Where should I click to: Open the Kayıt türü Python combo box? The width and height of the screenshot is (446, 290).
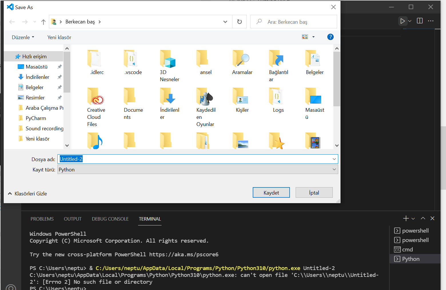point(198,169)
